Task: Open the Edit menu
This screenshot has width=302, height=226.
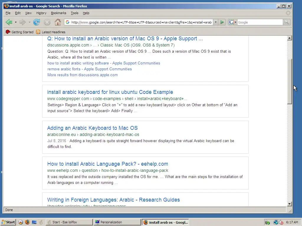Action: [x=18, y=13]
